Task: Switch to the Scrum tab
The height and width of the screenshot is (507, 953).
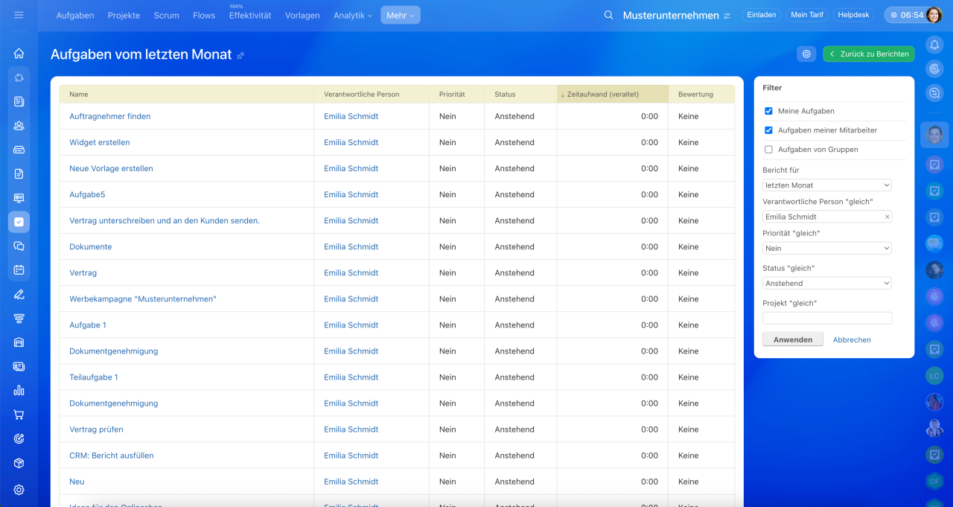Action: [x=166, y=15]
